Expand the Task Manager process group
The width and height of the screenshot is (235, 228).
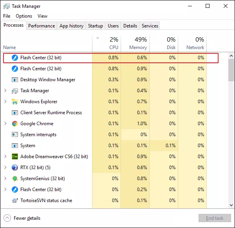point(5,91)
